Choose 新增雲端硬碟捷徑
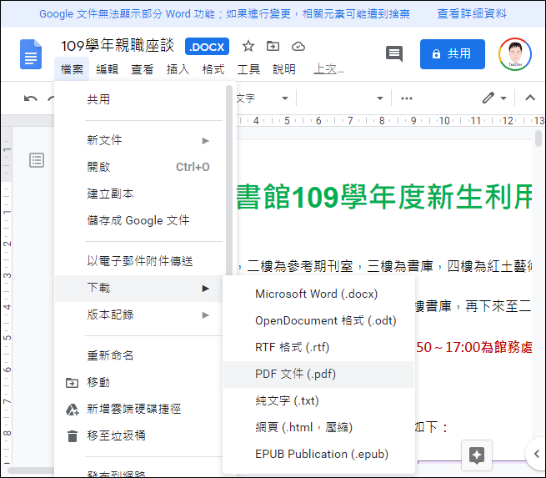 (x=139, y=409)
